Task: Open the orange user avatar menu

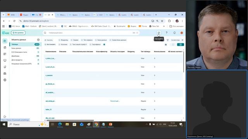Action: pos(182,33)
